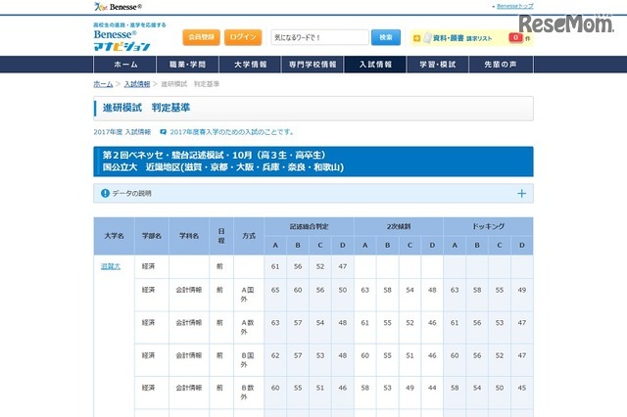The width and height of the screenshot is (627, 417).
Task: Click the red request count badge
Action: pos(515,37)
